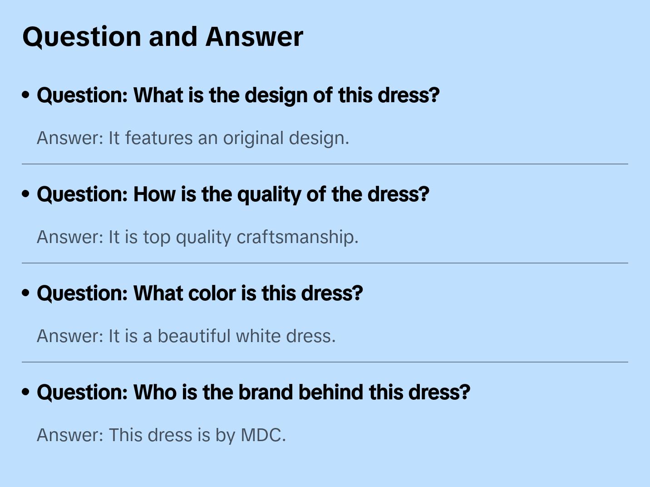Click the divider below the craftsmanship answer

325,263
